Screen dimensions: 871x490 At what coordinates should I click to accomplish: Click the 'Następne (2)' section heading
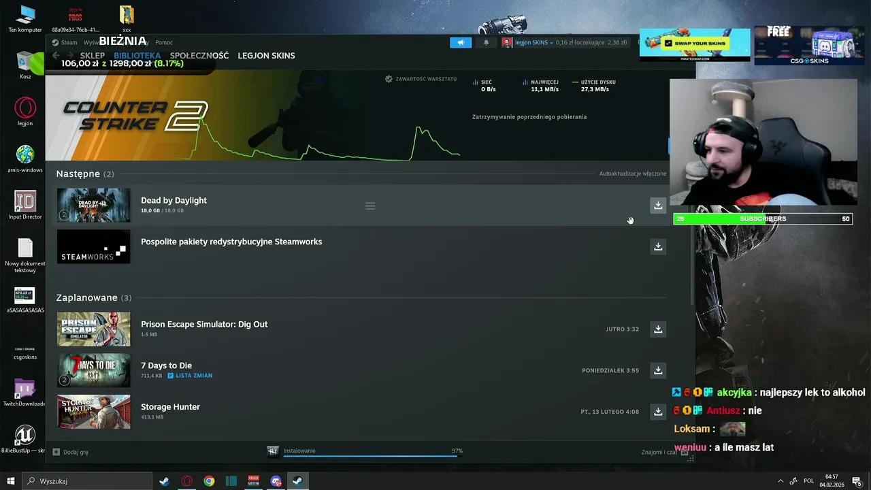(x=85, y=174)
